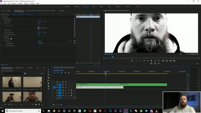Toggle the eye visibility for top video track
The image size is (201, 113).
click(66, 82)
